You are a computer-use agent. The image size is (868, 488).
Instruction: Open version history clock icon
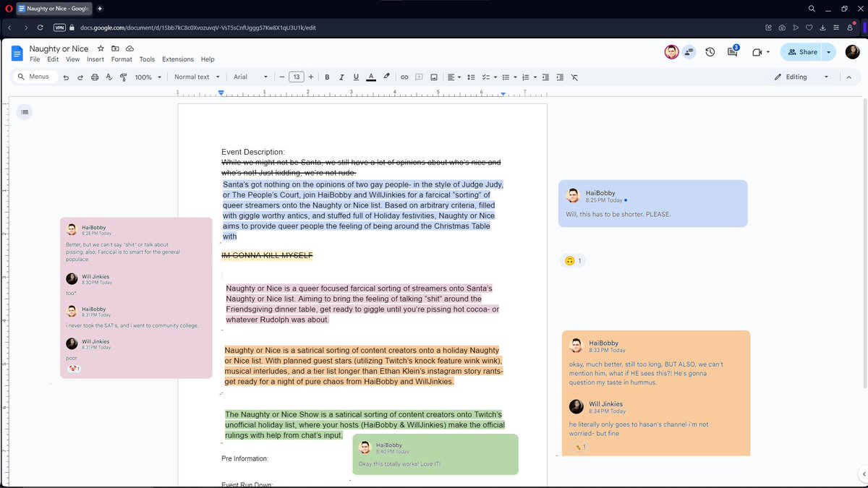coord(710,52)
